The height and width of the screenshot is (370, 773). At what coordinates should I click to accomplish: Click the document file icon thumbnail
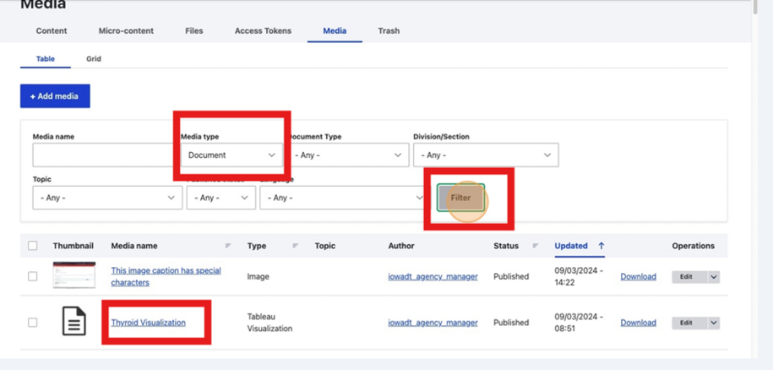click(74, 322)
